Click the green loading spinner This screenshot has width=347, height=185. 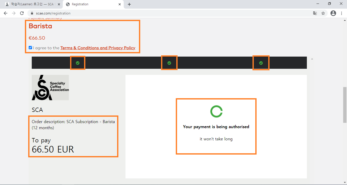click(x=216, y=111)
